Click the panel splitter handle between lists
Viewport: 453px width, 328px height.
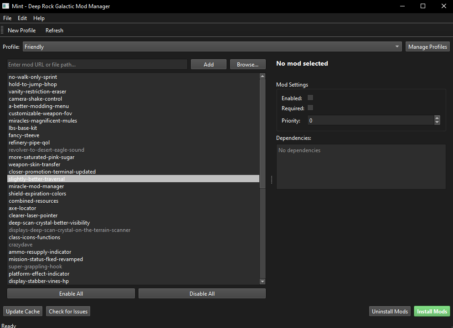(272, 179)
